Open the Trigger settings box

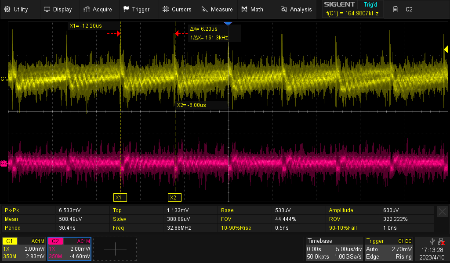tap(388, 249)
